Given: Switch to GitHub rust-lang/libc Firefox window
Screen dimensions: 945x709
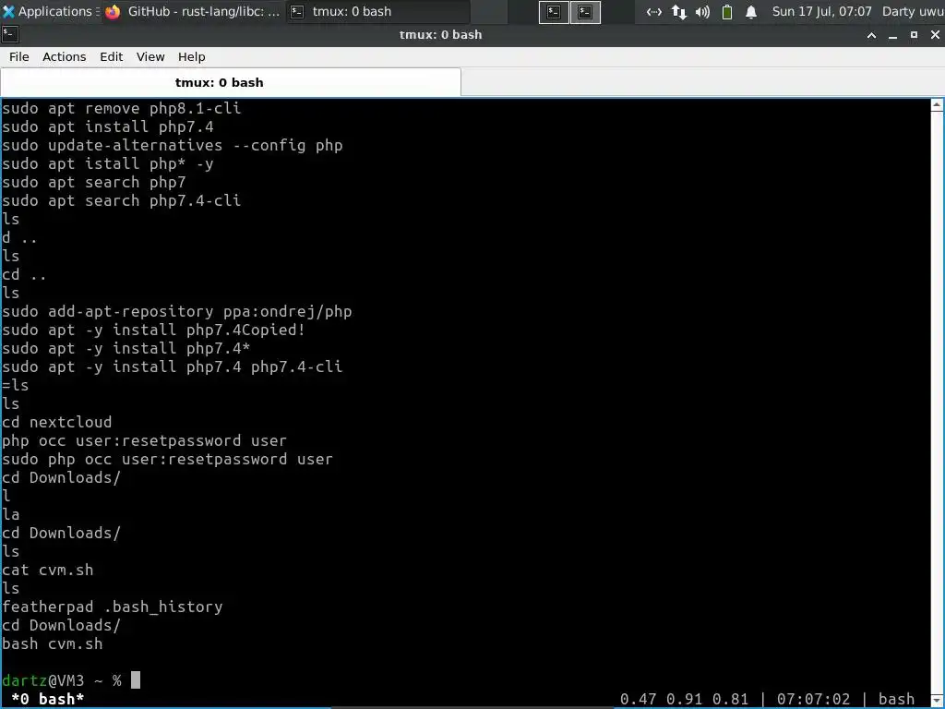Looking at the screenshot, I should tap(193, 11).
